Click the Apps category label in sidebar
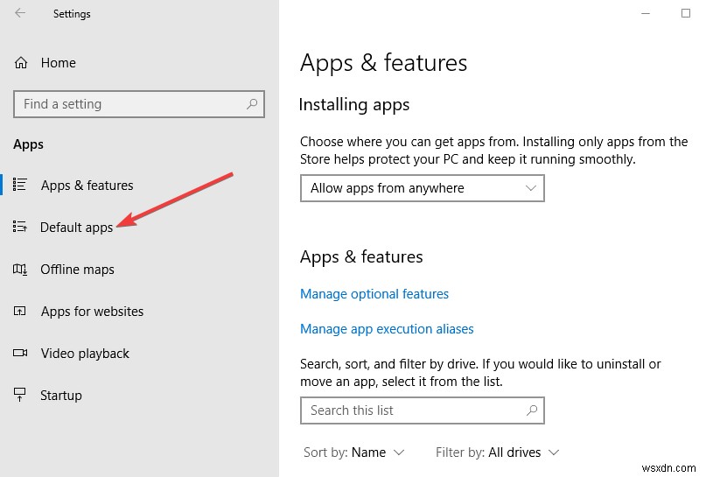 coord(28,144)
